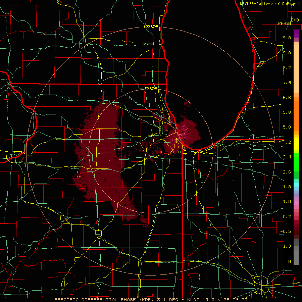Click the purple top band of color scale

tap(296, 34)
